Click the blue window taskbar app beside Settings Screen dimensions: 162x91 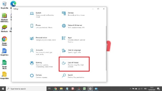pyautogui.click(x=96, y=89)
